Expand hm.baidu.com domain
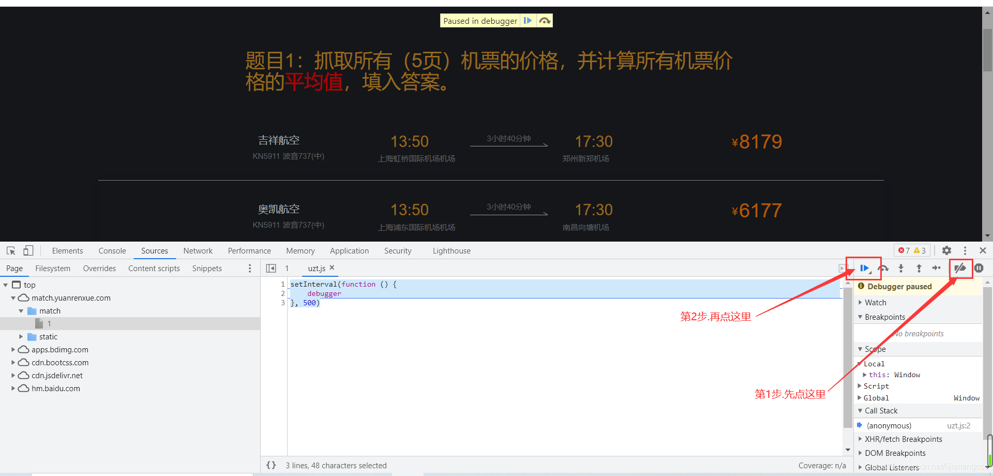Image resolution: width=993 pixels, height=476 pixels. (x=13, y=389)
